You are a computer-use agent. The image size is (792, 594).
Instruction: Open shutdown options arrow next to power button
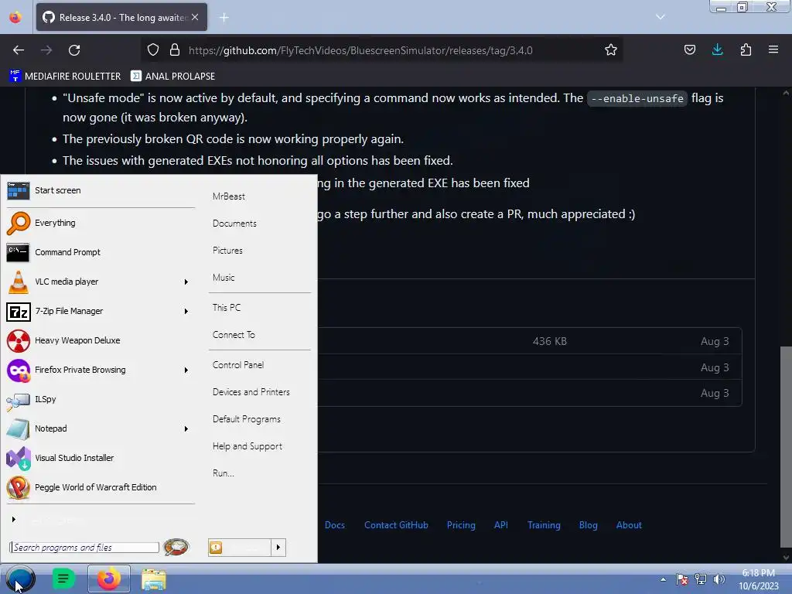[278, 548]
